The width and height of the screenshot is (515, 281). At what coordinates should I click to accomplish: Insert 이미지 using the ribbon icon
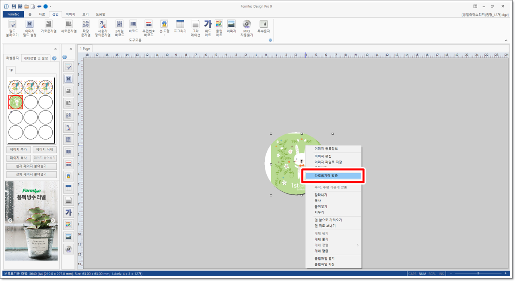tap(231, 26)
